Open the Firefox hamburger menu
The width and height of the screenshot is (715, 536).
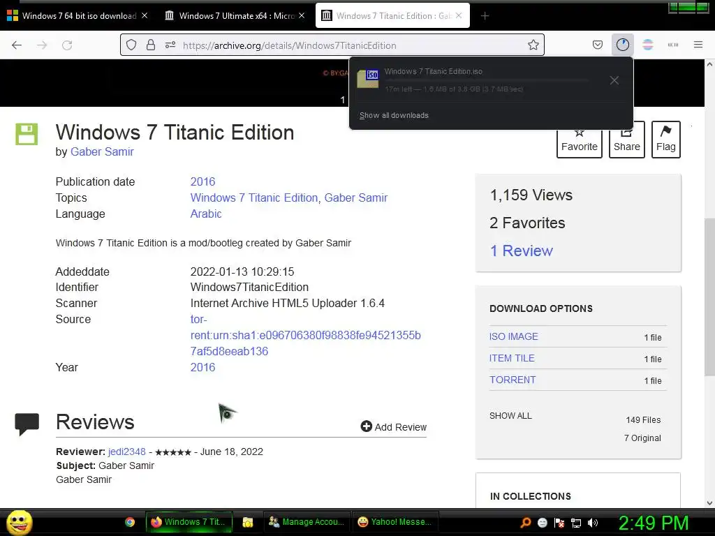[698, 45]
